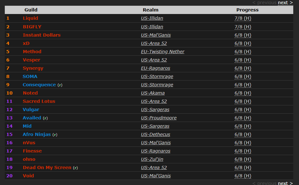Open US-Sargeras realm in Vulgar's row

tap(155, 110)
